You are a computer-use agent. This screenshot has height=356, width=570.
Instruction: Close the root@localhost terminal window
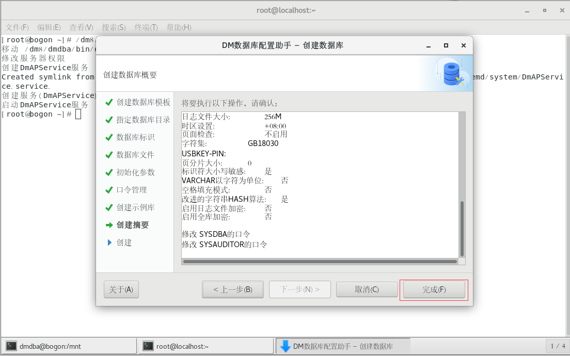pos(562,10)
